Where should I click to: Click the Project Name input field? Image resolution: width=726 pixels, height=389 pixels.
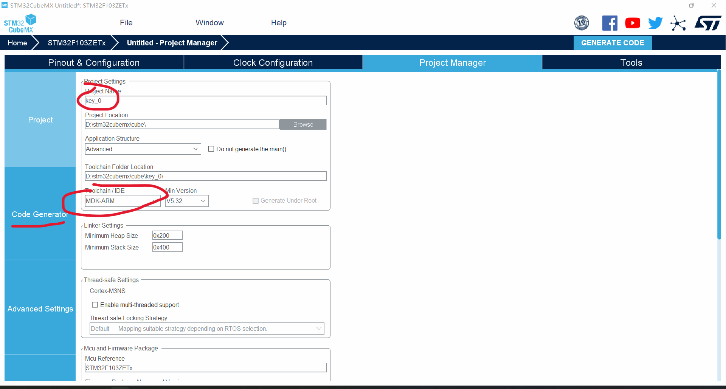206,101
